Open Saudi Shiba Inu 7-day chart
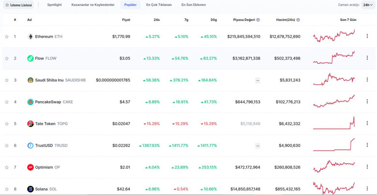 pyautogui.click(x=334, y=79)
